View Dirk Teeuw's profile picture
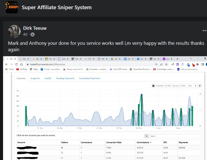The width and height of the screenshot is (207, 160). tap(14, 31)
